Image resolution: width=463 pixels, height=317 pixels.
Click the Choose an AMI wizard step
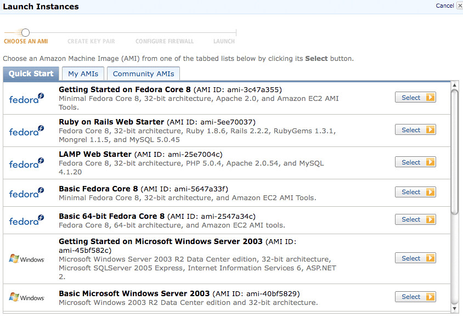[x=26, y=41]
